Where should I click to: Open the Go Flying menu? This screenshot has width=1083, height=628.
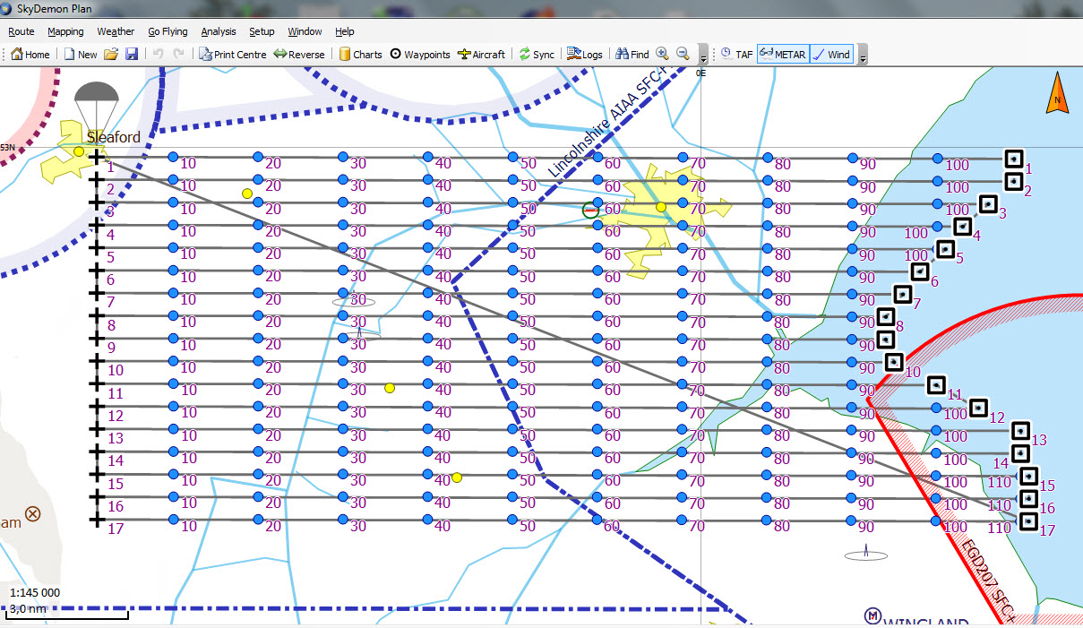coord(168,31)
